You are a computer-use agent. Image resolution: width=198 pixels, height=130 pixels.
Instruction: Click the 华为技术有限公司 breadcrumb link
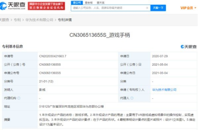pyautogui.click(x=39, y=20)
